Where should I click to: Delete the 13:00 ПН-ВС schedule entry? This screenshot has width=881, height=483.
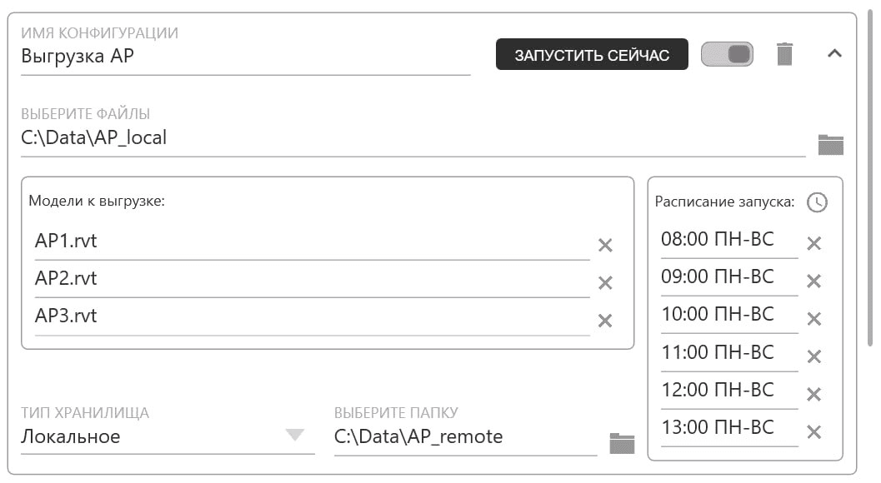[813, 429]
